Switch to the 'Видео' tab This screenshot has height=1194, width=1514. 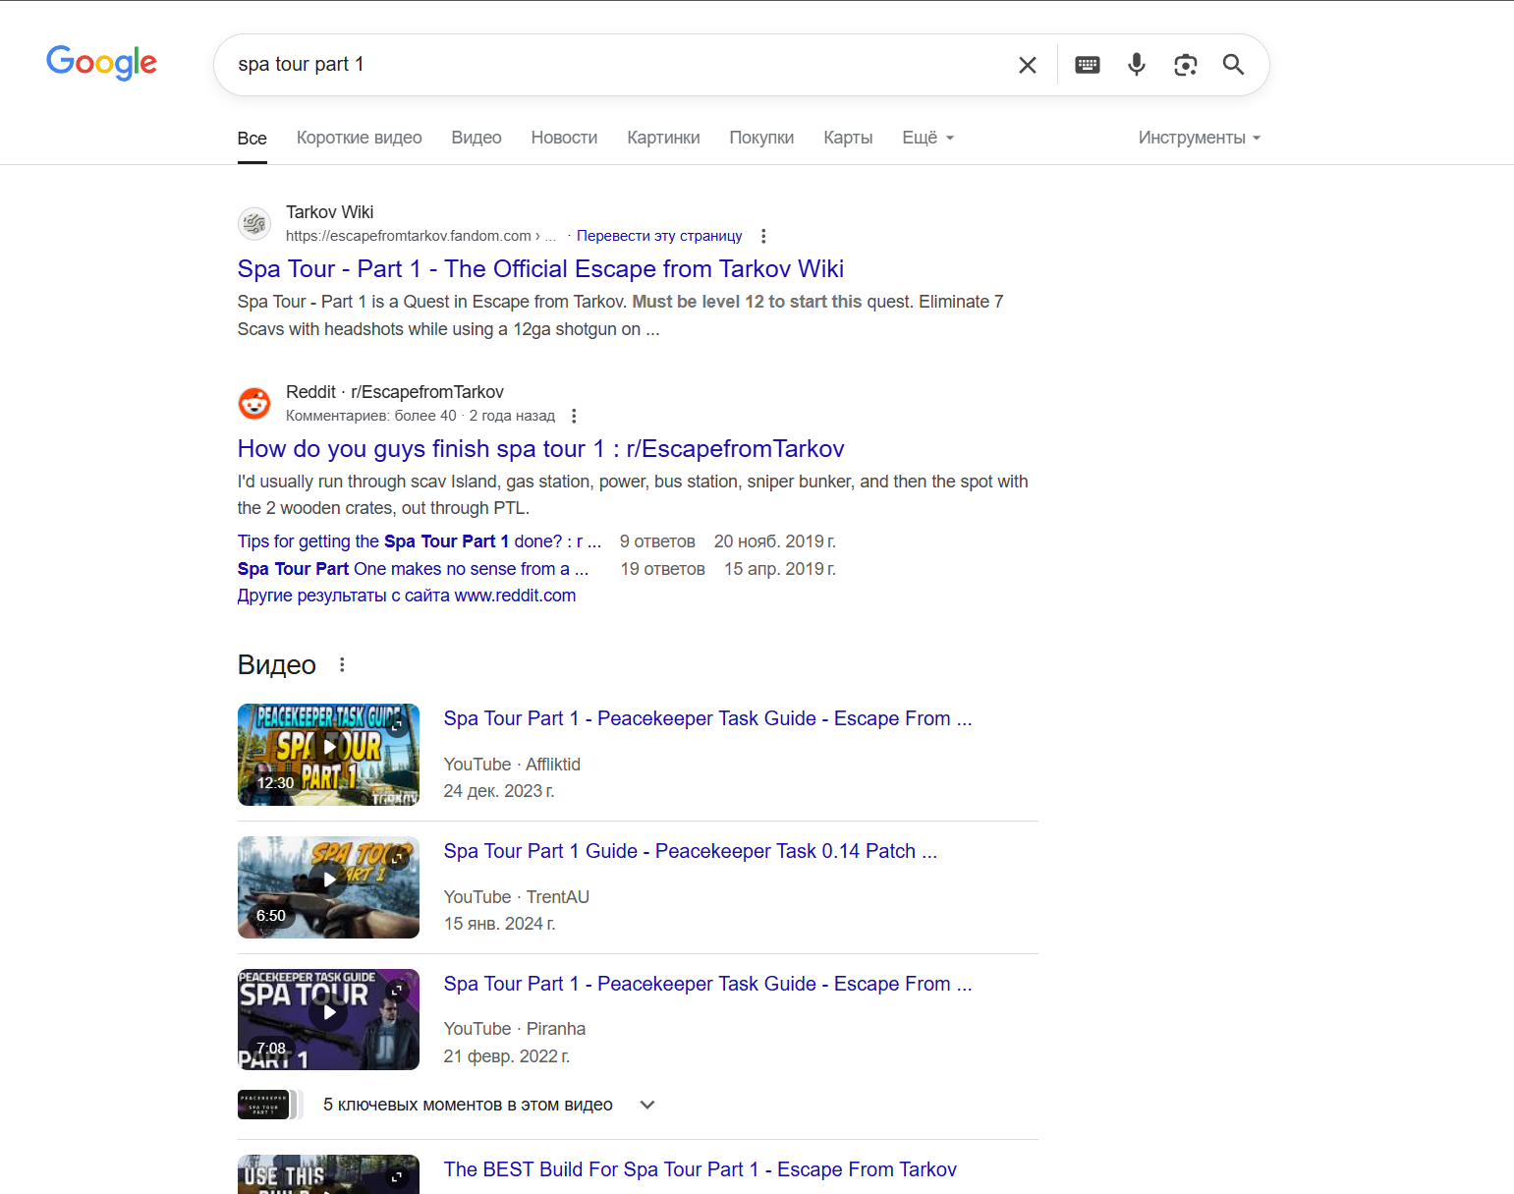[477, 138]
